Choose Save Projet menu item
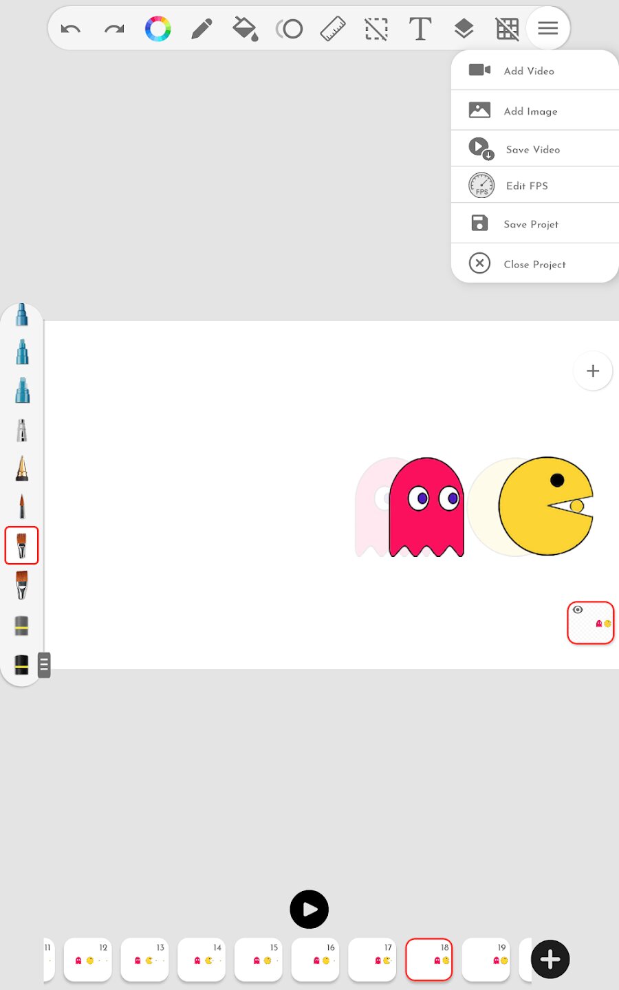This screenshot has width=619, height=990. point(535,224)
